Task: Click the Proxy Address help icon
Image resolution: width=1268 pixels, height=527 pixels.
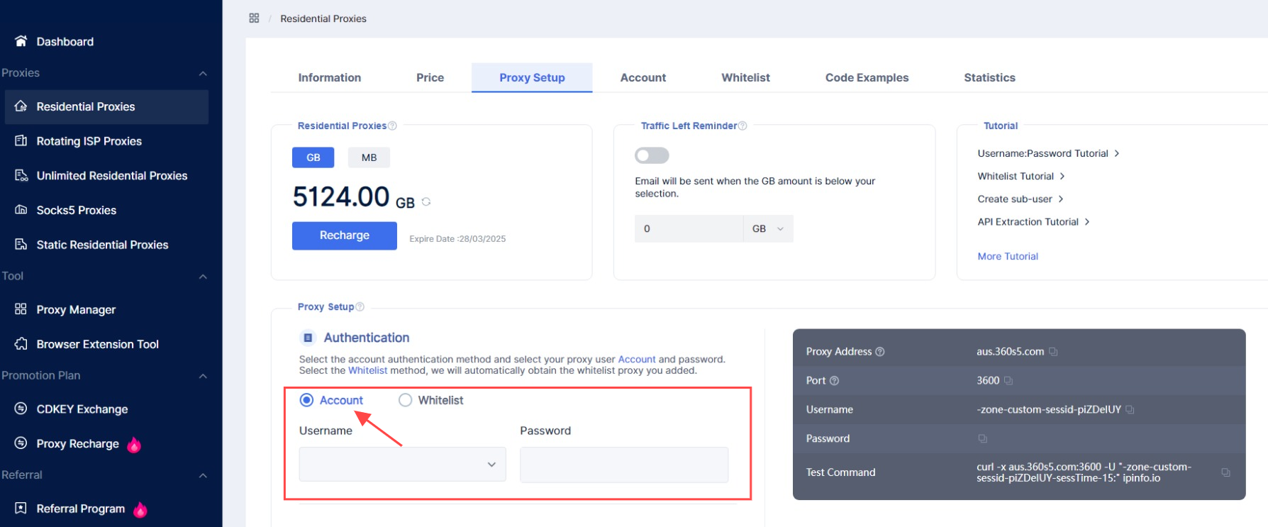Action: pyautogui.click(x=880, y=352)
